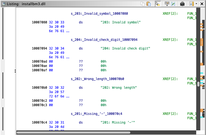Screen dimensions: 206x135
Task: Click 00 byte at address 100070af
Action: click(51, 70)
